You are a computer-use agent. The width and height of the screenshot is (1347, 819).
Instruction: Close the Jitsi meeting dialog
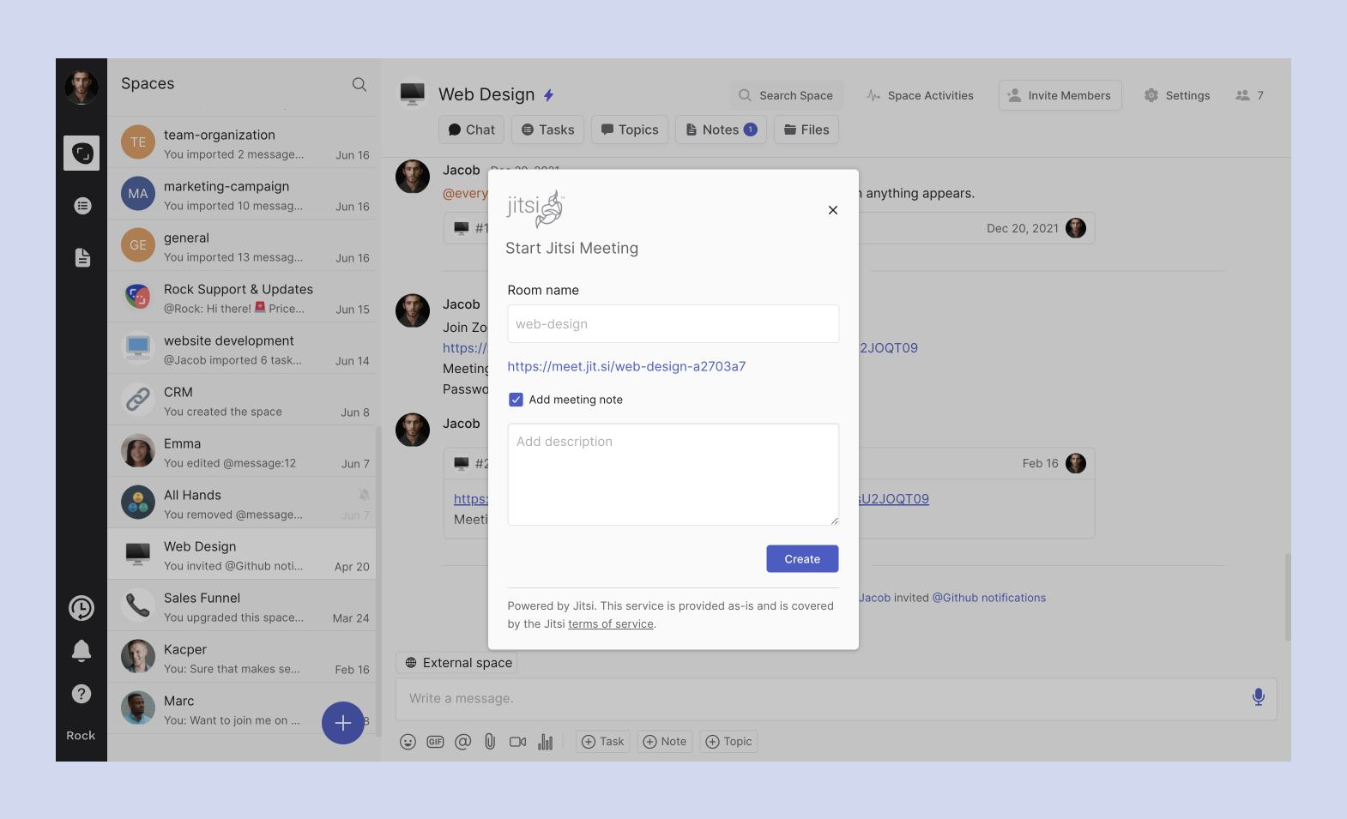click(x=832, y=210)
